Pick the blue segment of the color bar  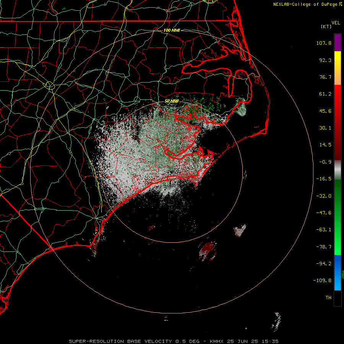(338, 273)
